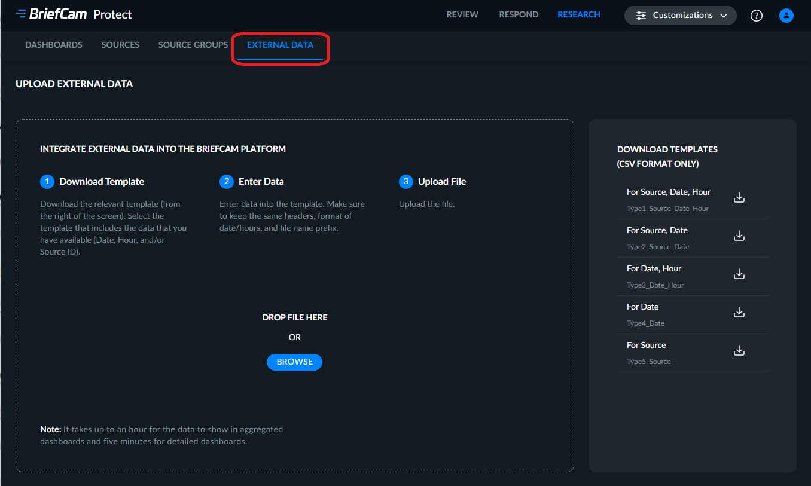This screenshot has width=811, height=486.
Task: Download the For Source template
Action: tap(739, 351)
